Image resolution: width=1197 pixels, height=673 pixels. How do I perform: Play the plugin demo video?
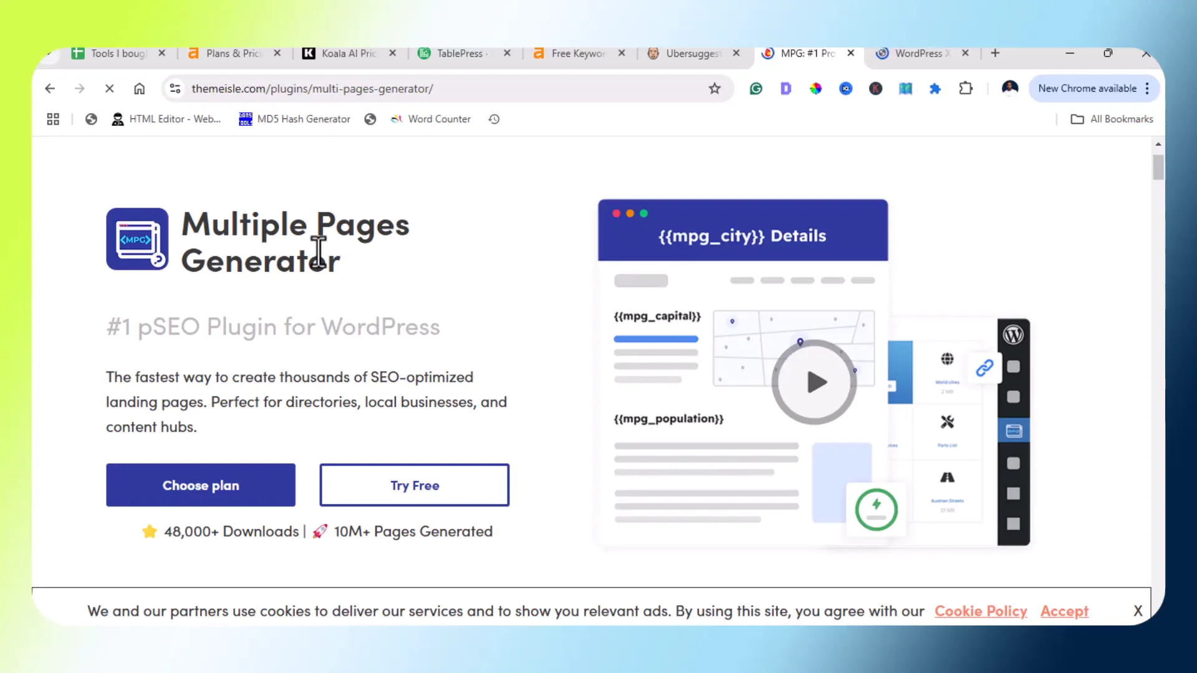pyautogui.click(x=814, y=382)
